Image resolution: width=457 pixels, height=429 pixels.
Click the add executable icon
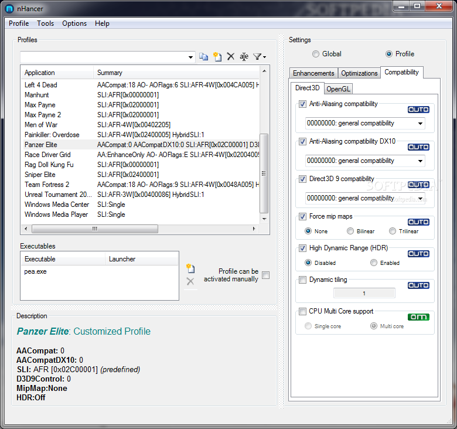[190, 268]
